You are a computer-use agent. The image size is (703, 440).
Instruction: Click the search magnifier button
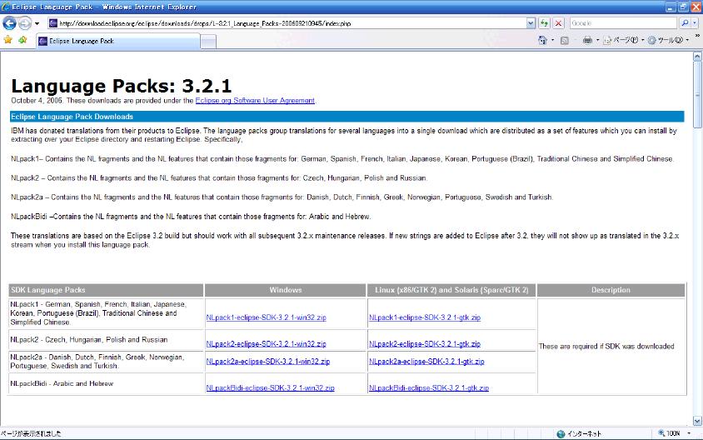(685, 22)
